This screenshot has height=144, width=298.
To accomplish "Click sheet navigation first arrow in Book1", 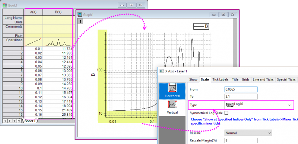I will [5, 121].
